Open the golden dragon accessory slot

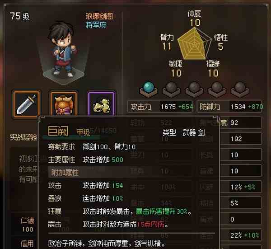101,104
